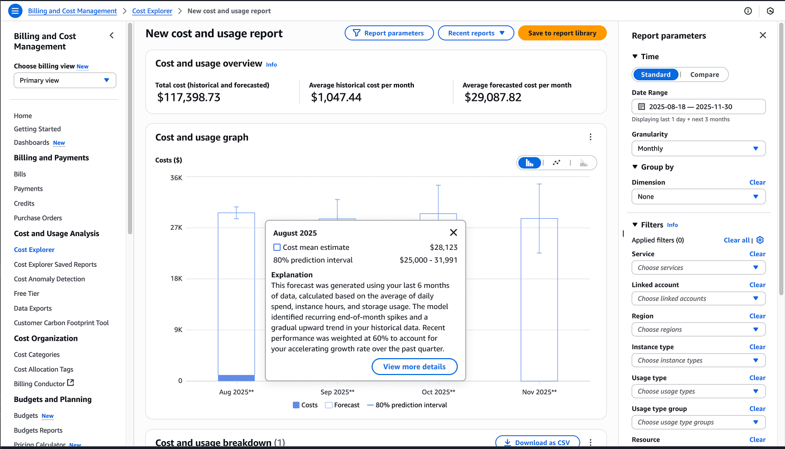Open Choose services dropdown
Screen dimensions: 785x449
tap(698, 268)
